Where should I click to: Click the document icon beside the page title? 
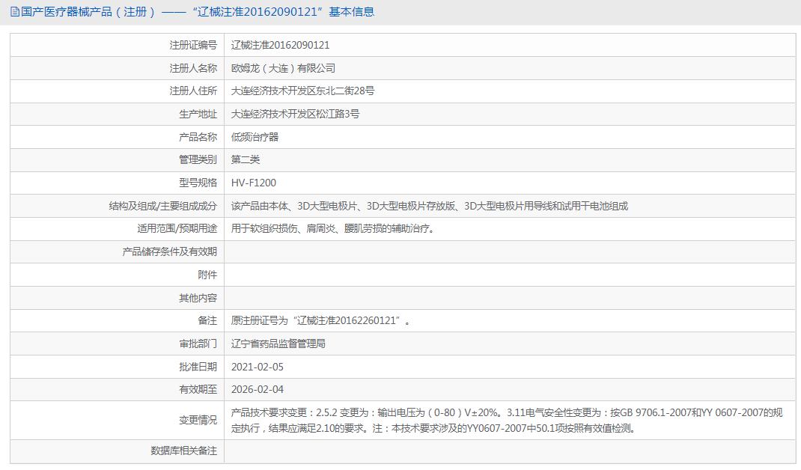[x=15, y=12]
